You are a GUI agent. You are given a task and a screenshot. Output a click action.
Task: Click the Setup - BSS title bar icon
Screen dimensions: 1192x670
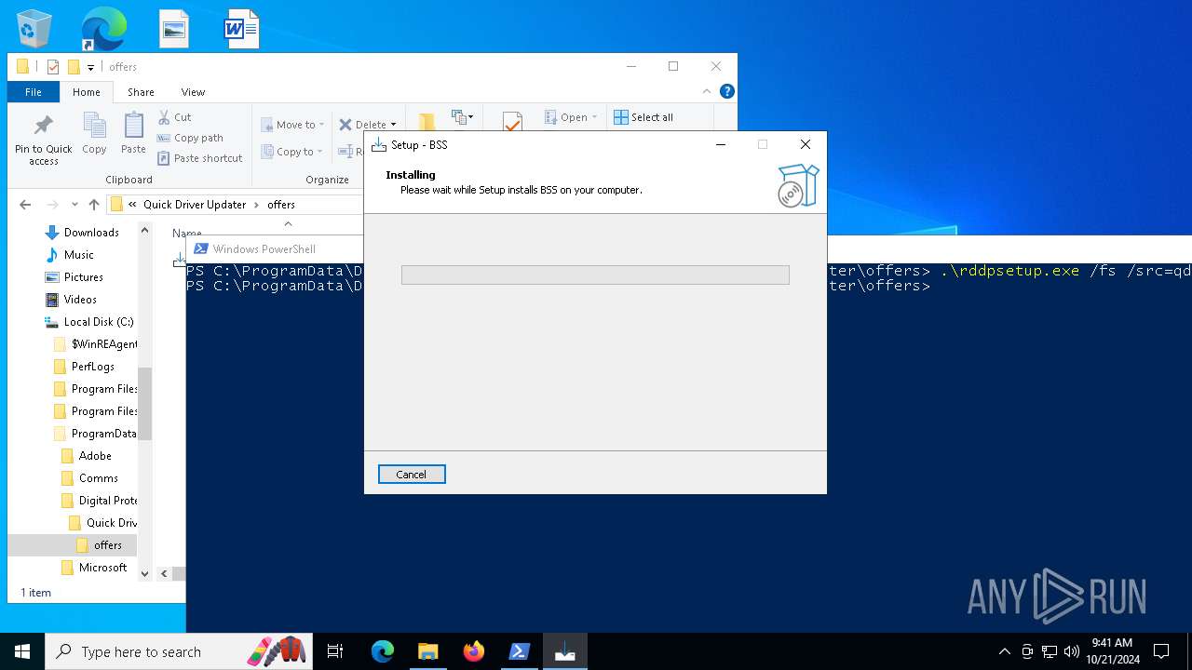pyautogui.click(x=378, y=144)
